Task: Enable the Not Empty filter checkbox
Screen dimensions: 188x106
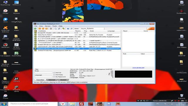Action: 54,75
